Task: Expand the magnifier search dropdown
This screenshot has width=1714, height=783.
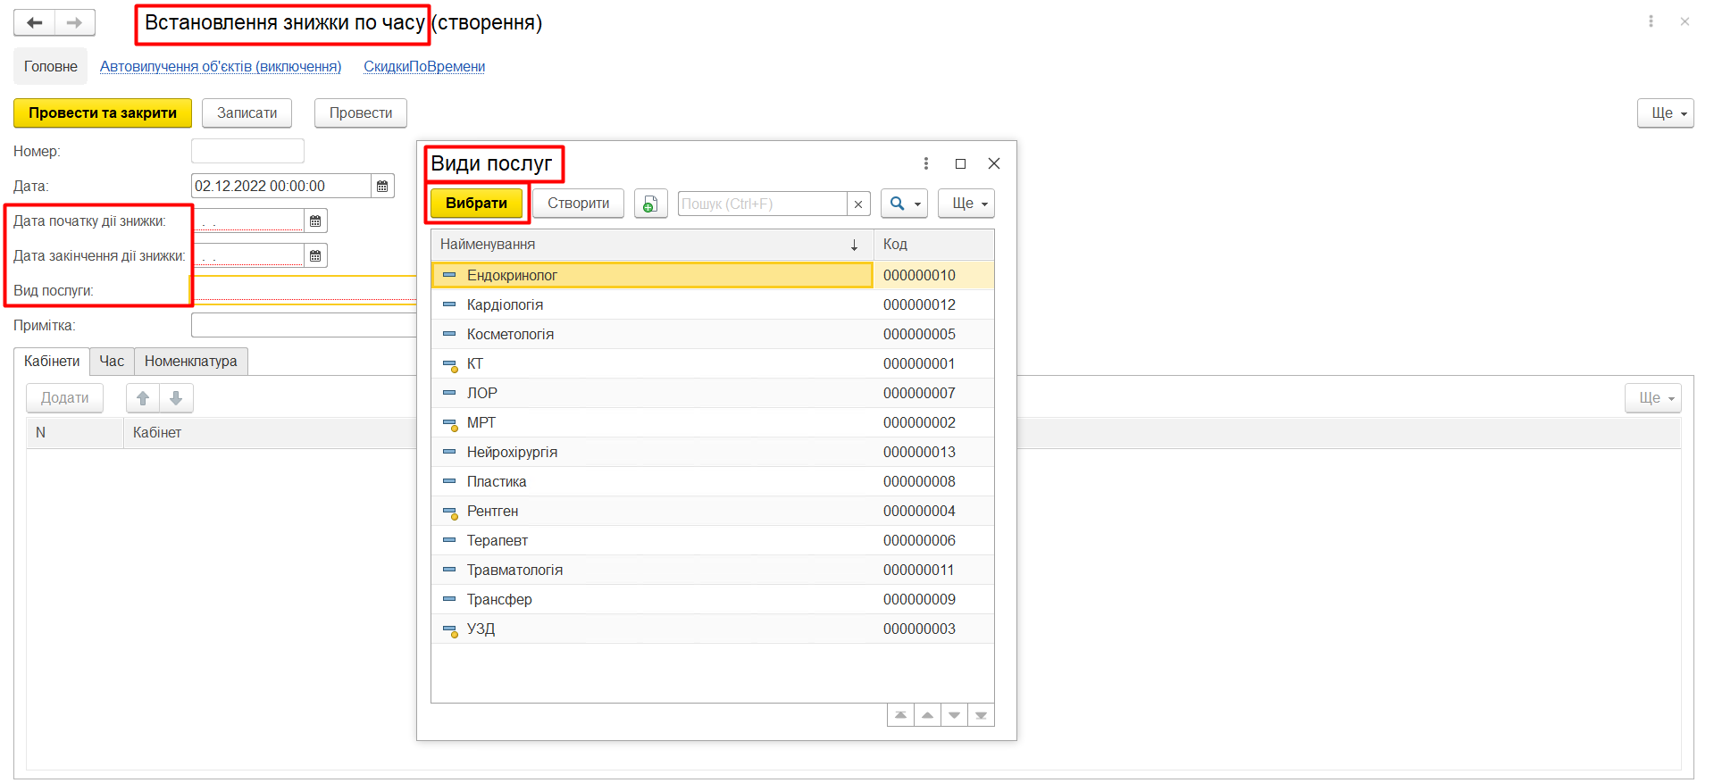Action: pyautogui.click(x=904, y=204)
